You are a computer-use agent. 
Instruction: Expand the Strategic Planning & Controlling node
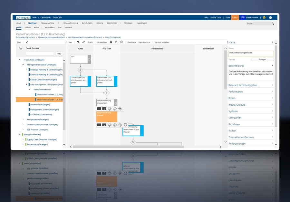26,70
